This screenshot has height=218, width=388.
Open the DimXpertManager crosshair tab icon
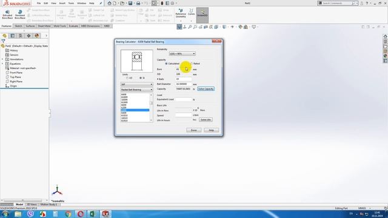click(28, 36)
